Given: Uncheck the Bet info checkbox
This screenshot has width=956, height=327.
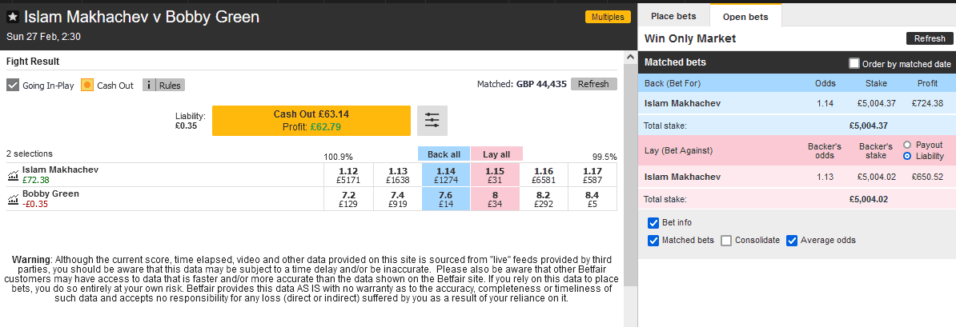Looking at the screenshot, I should pyautogui.click(x=653, y=223).
